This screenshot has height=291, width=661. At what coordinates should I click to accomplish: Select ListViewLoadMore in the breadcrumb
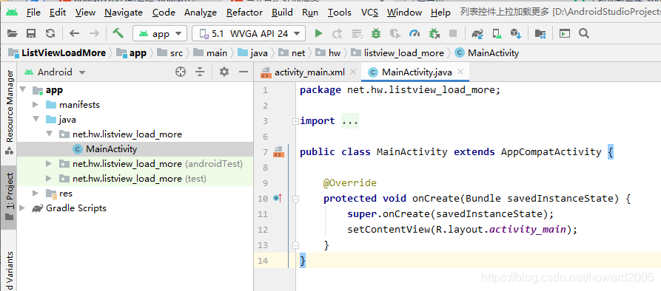tap(64, 53)
